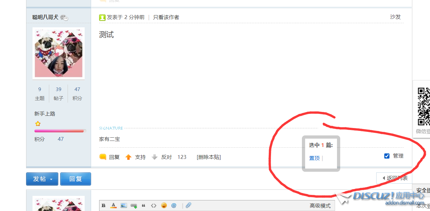The width and height of the screenshot is (430, 211).
Task: Uncheck the 管理 checkbox
Action: [x=387, y=156]
